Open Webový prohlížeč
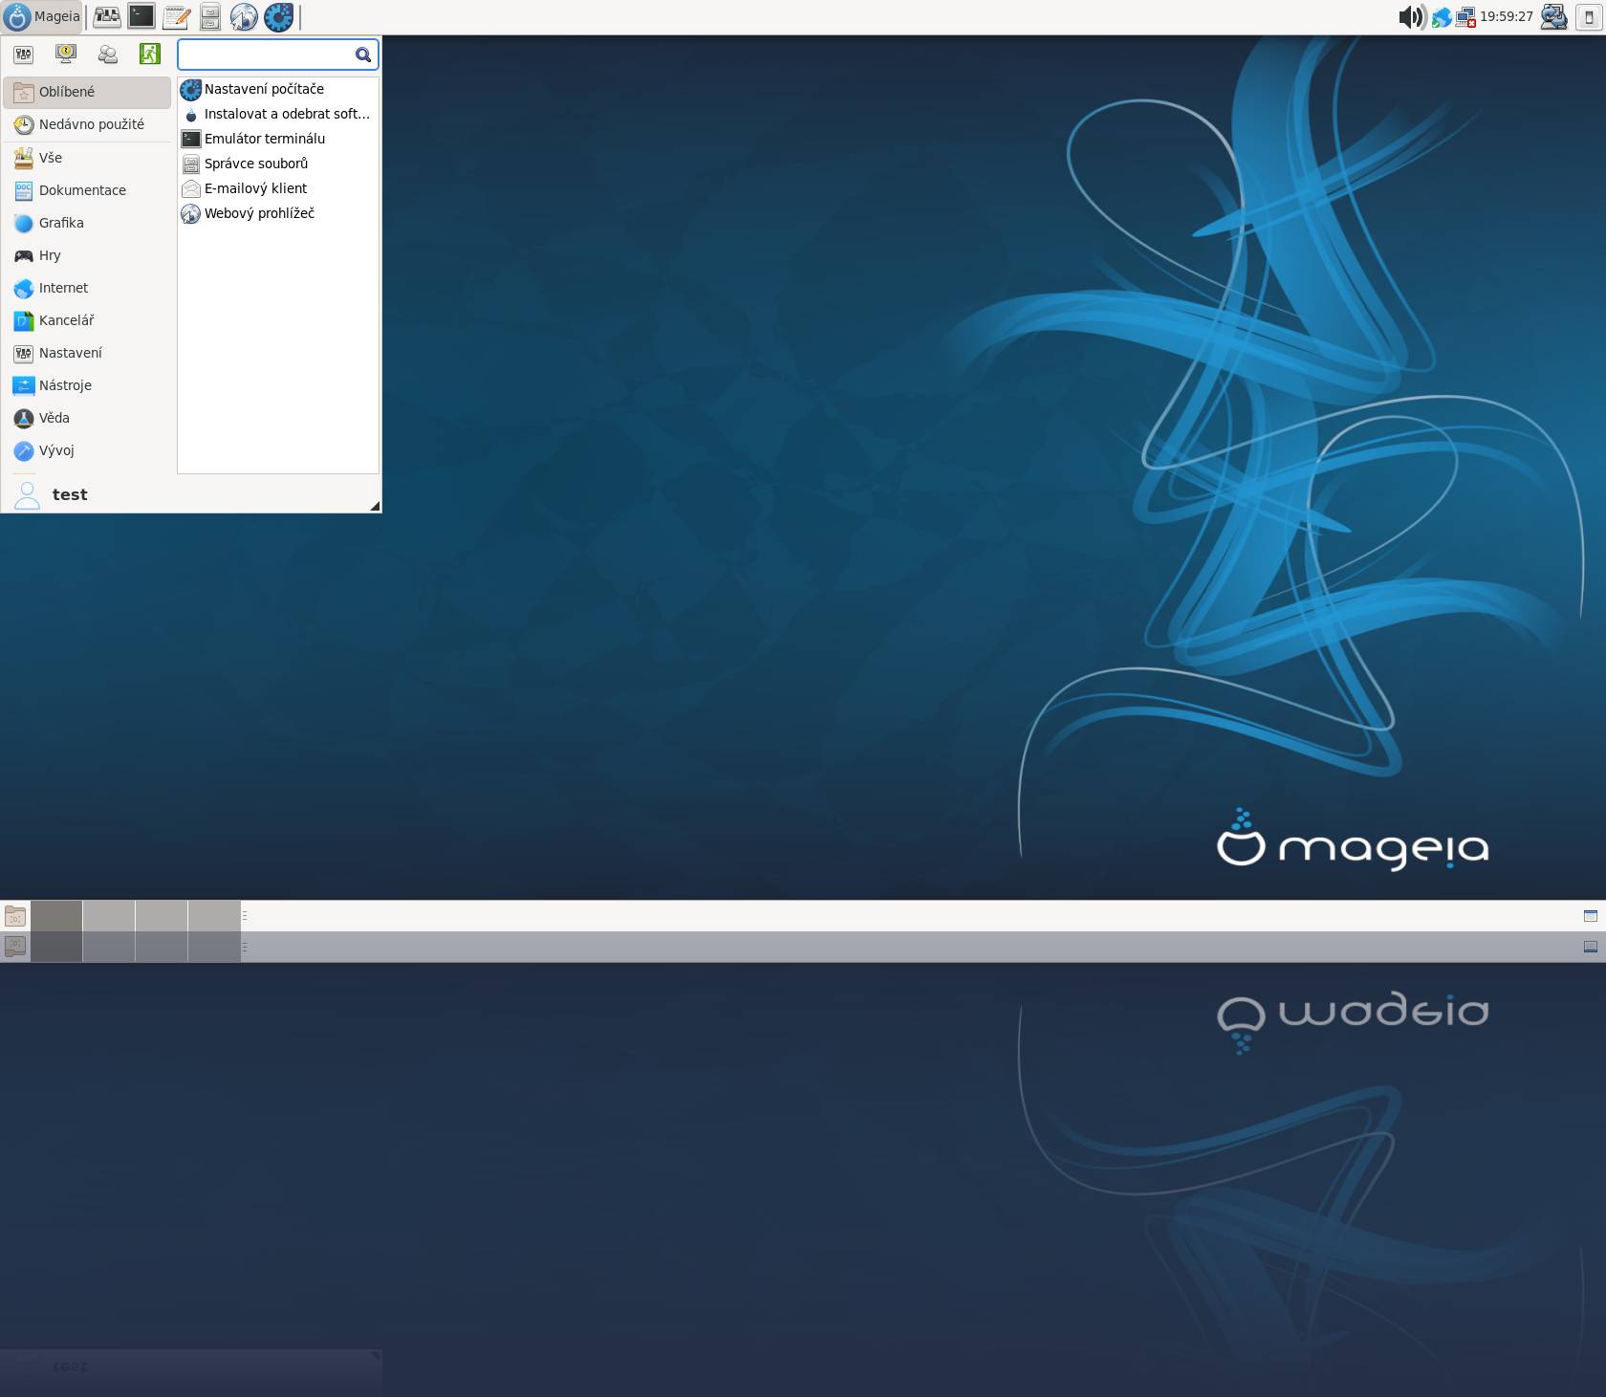 [278, 213]
